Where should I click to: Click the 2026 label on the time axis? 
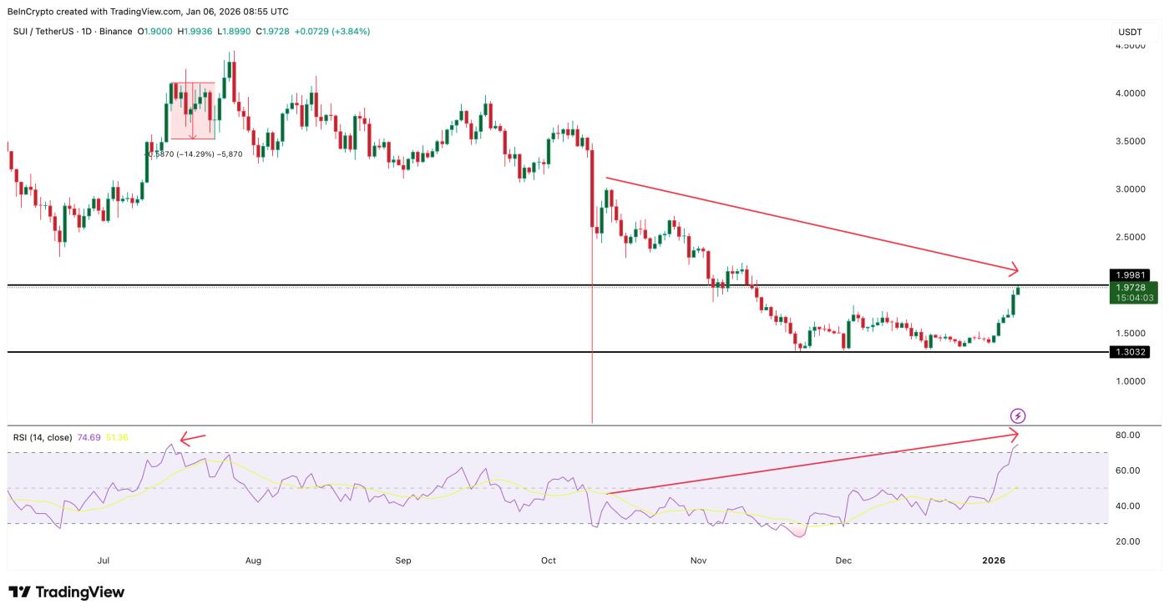994,561
